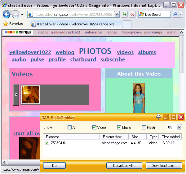186x174 pixels.
Task: Sort by the Size column header
Action: tap(137, 137)
